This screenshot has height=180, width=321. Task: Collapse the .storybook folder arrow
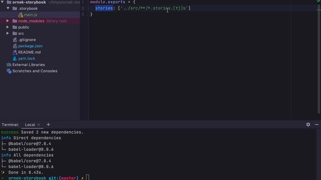[x=8, y=8]
